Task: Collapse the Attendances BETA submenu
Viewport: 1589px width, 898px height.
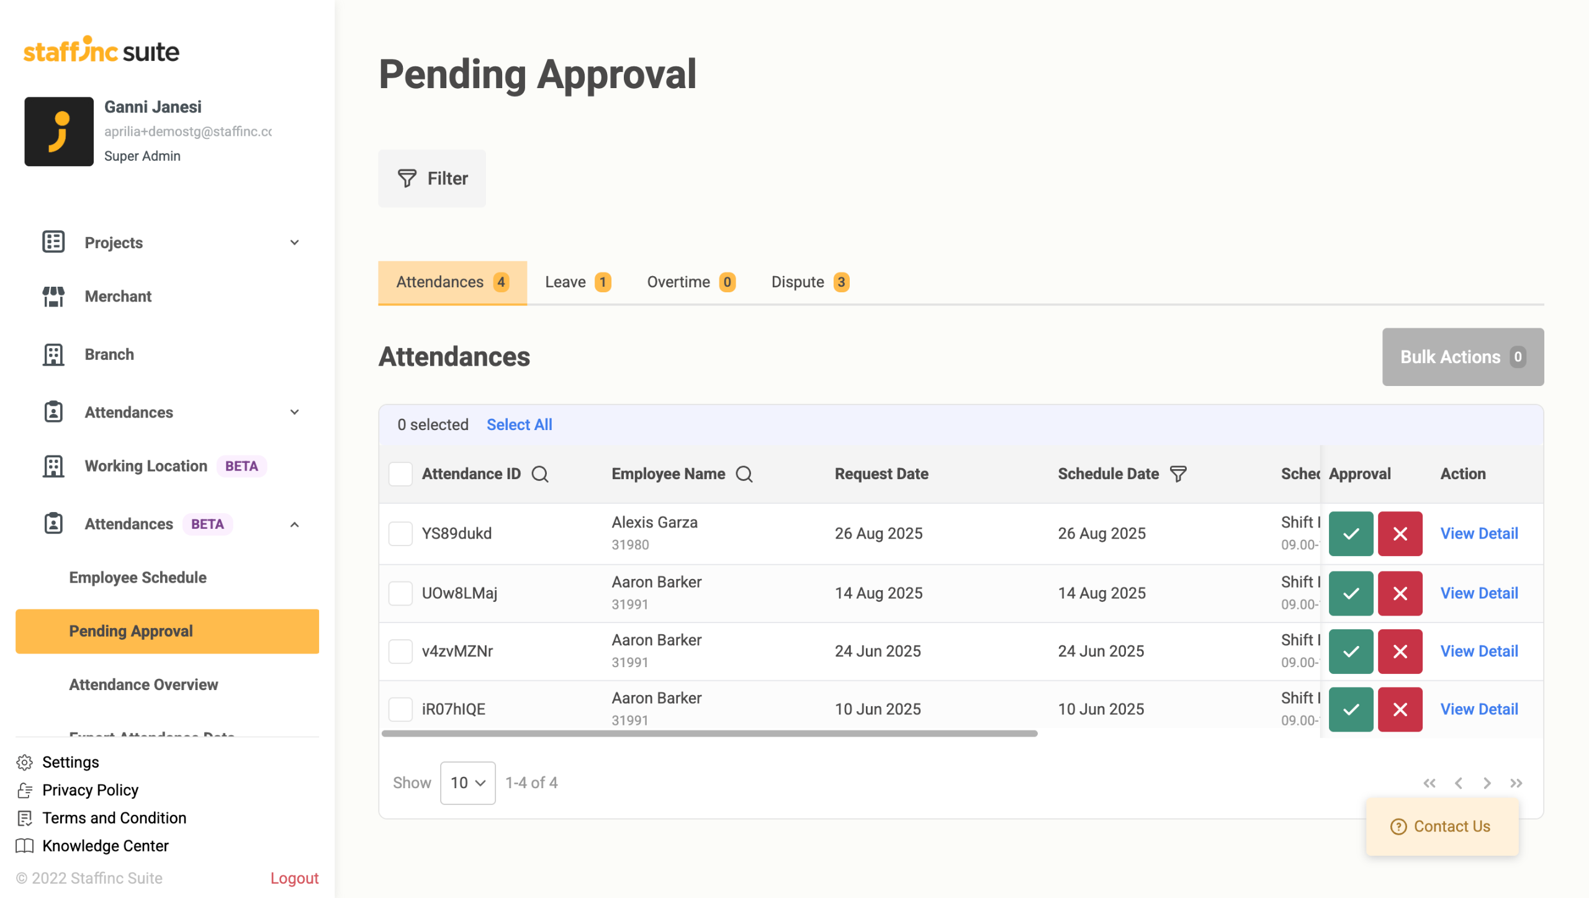Action: click(x=294, y=524)
